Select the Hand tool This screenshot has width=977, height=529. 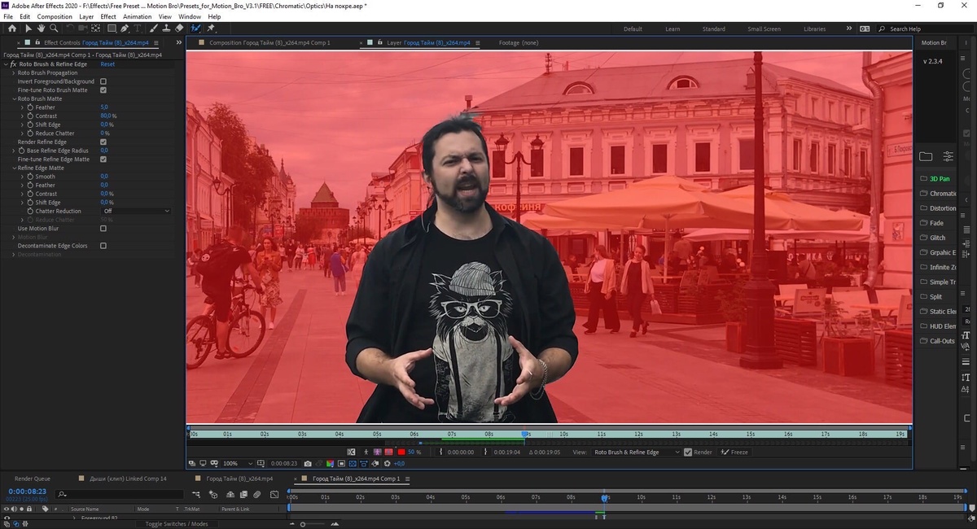[41, 28]
